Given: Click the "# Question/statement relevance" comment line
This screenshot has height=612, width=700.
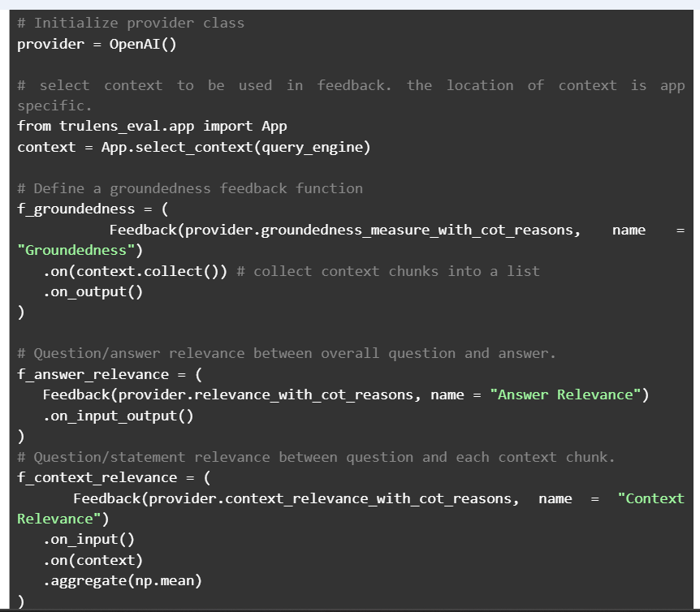Looking at the screenshot, I should [x=316, y=457].
